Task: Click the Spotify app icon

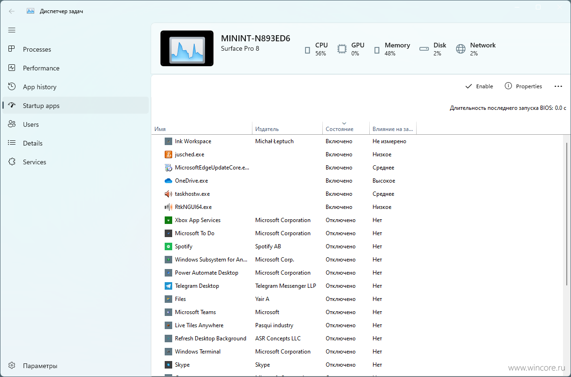Action: [x=168, y=246]
